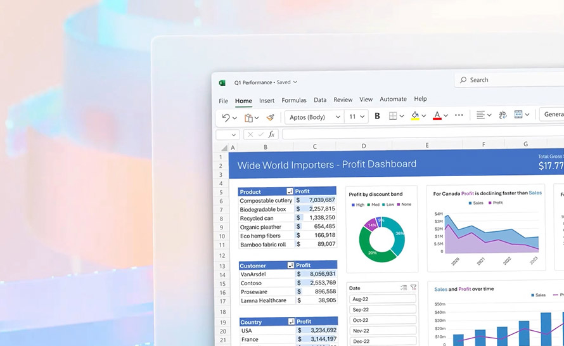This screenshot has width=564, height=346.
Task: Expand the Paste options dropdown arrow
Action: pos(257,118)
